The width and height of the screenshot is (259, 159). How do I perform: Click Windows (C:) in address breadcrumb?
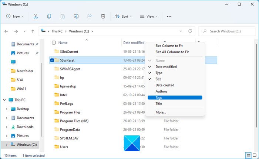point(79,31)
